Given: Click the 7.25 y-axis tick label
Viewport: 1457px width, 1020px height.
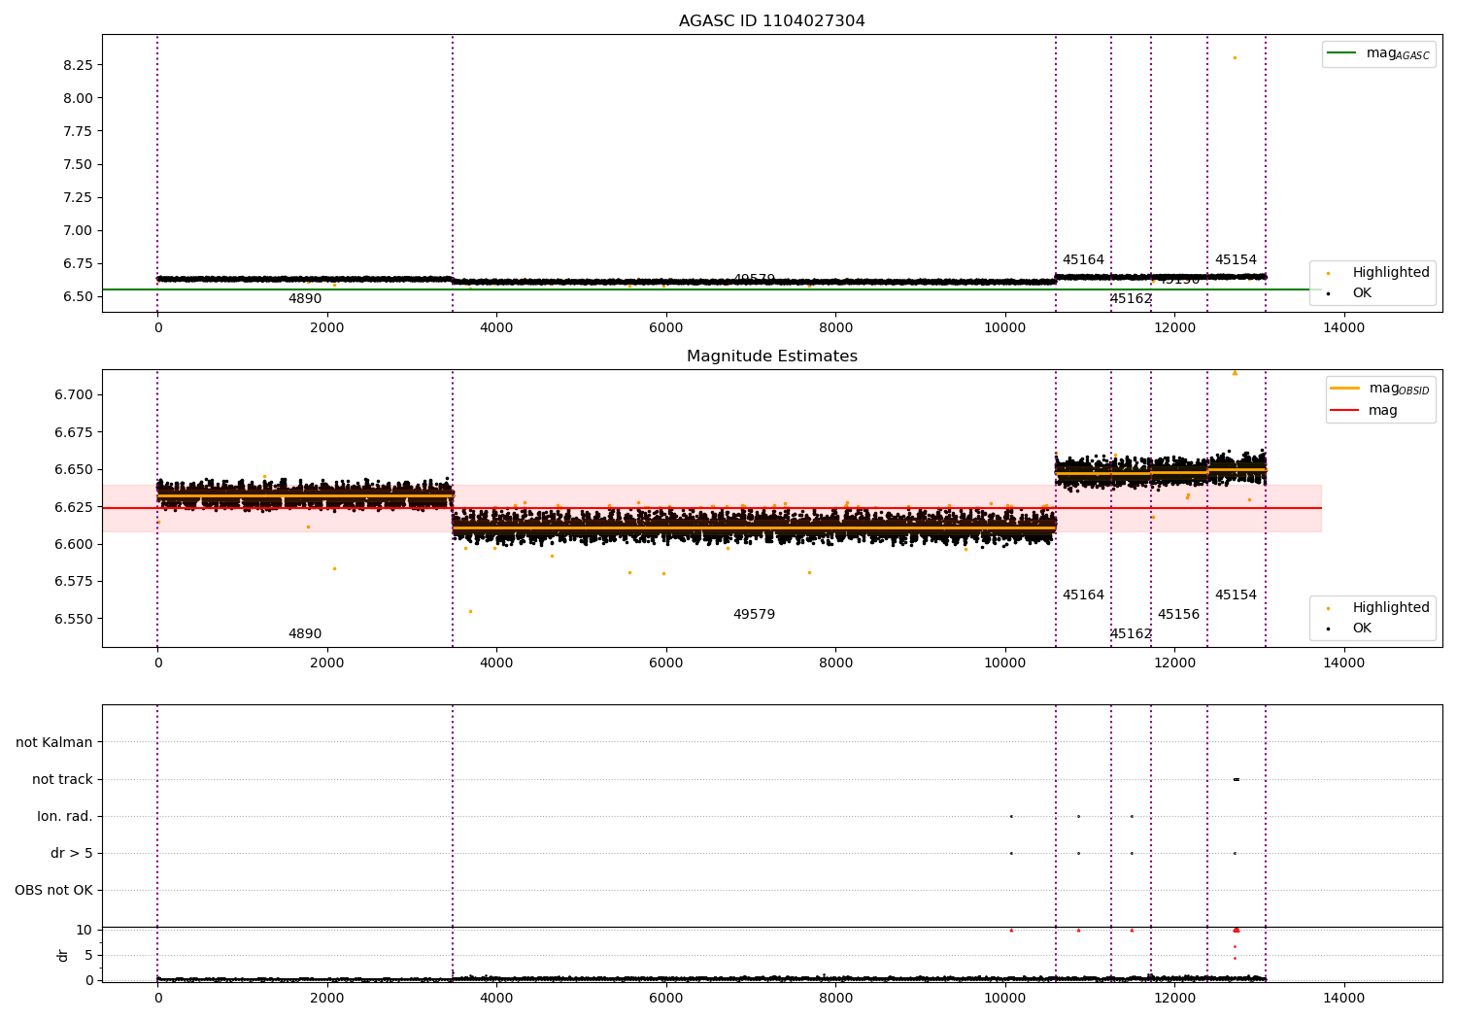Looking at the screenshot, I should [78, 197].
